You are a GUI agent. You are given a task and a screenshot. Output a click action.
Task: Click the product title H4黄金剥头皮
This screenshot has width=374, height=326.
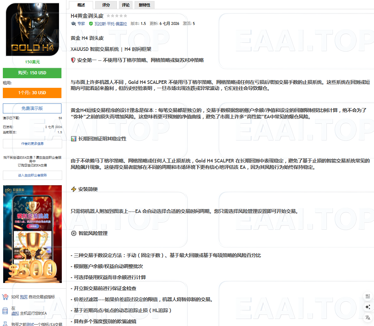coord(87,16)
